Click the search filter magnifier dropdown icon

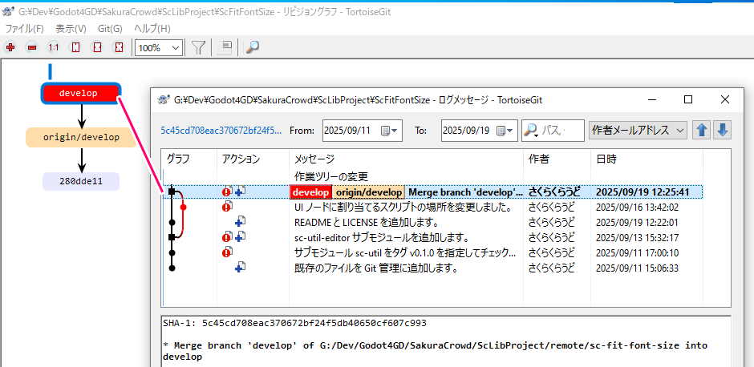coord(531,131)
